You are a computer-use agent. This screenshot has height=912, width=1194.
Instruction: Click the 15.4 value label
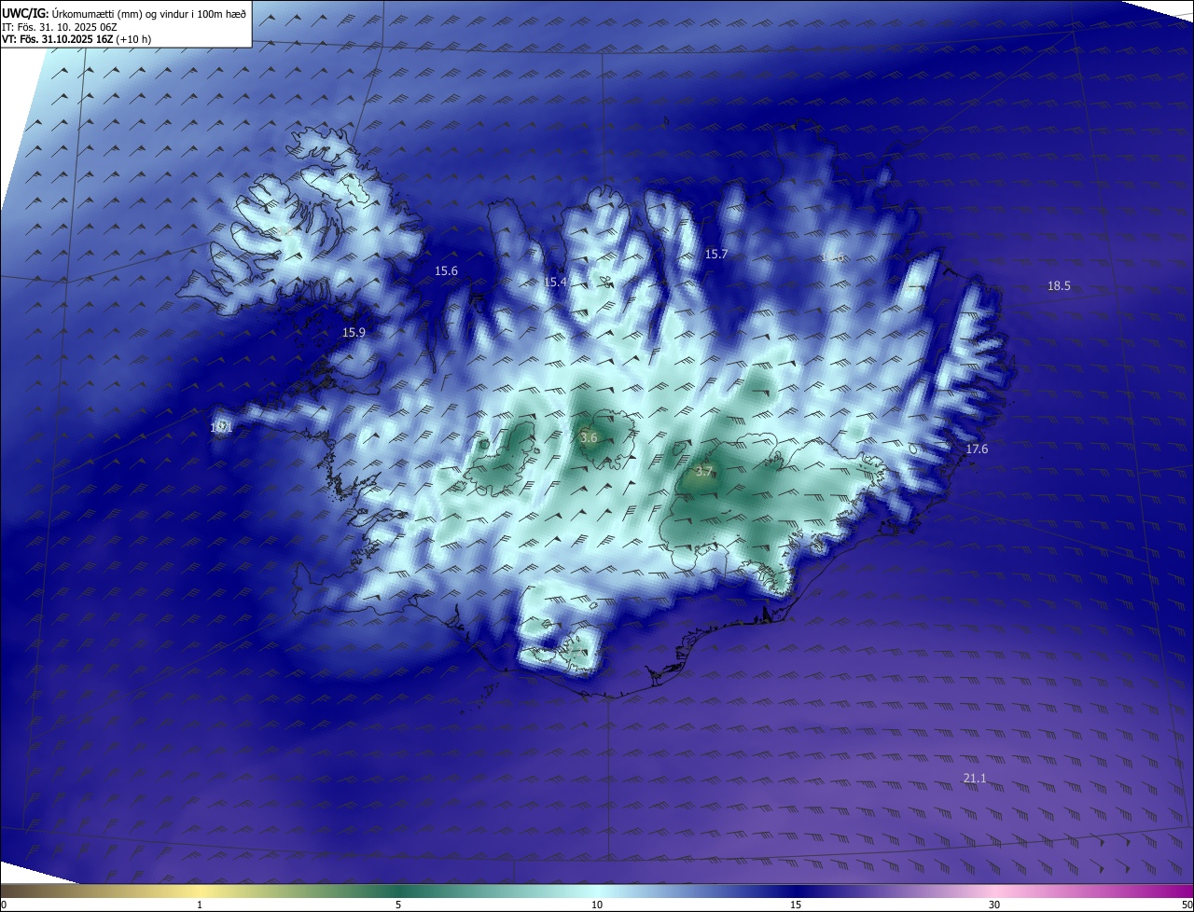[556, 282]
